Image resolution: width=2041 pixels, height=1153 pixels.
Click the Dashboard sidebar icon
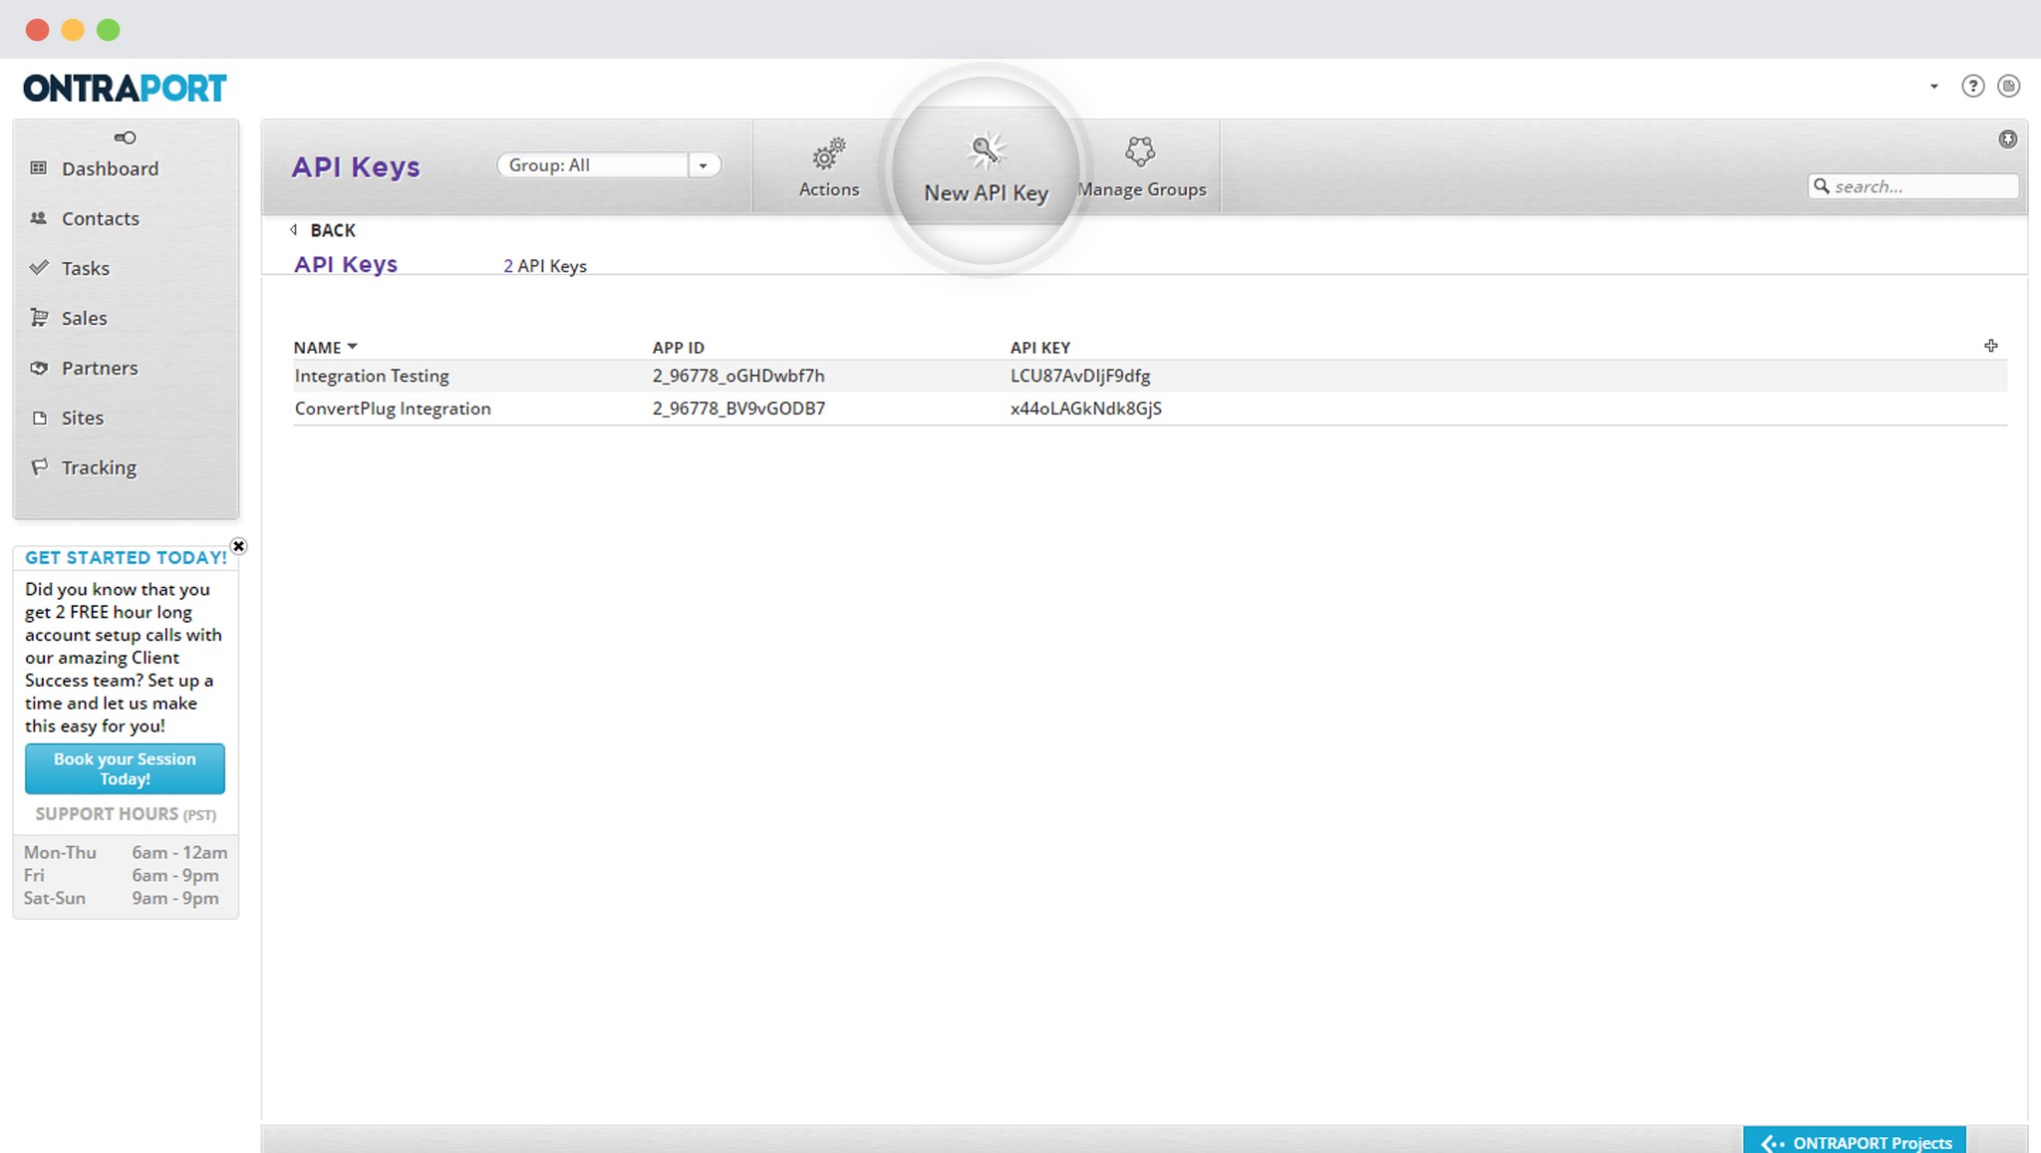39,167
